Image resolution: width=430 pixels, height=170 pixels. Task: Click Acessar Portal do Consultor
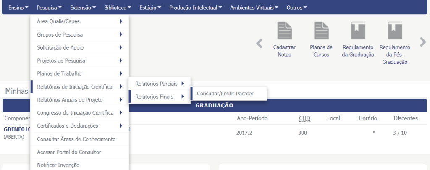(69, 152)
